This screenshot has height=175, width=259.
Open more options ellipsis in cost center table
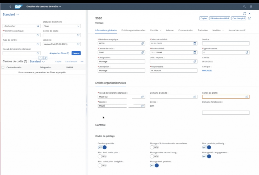(82, 61)
